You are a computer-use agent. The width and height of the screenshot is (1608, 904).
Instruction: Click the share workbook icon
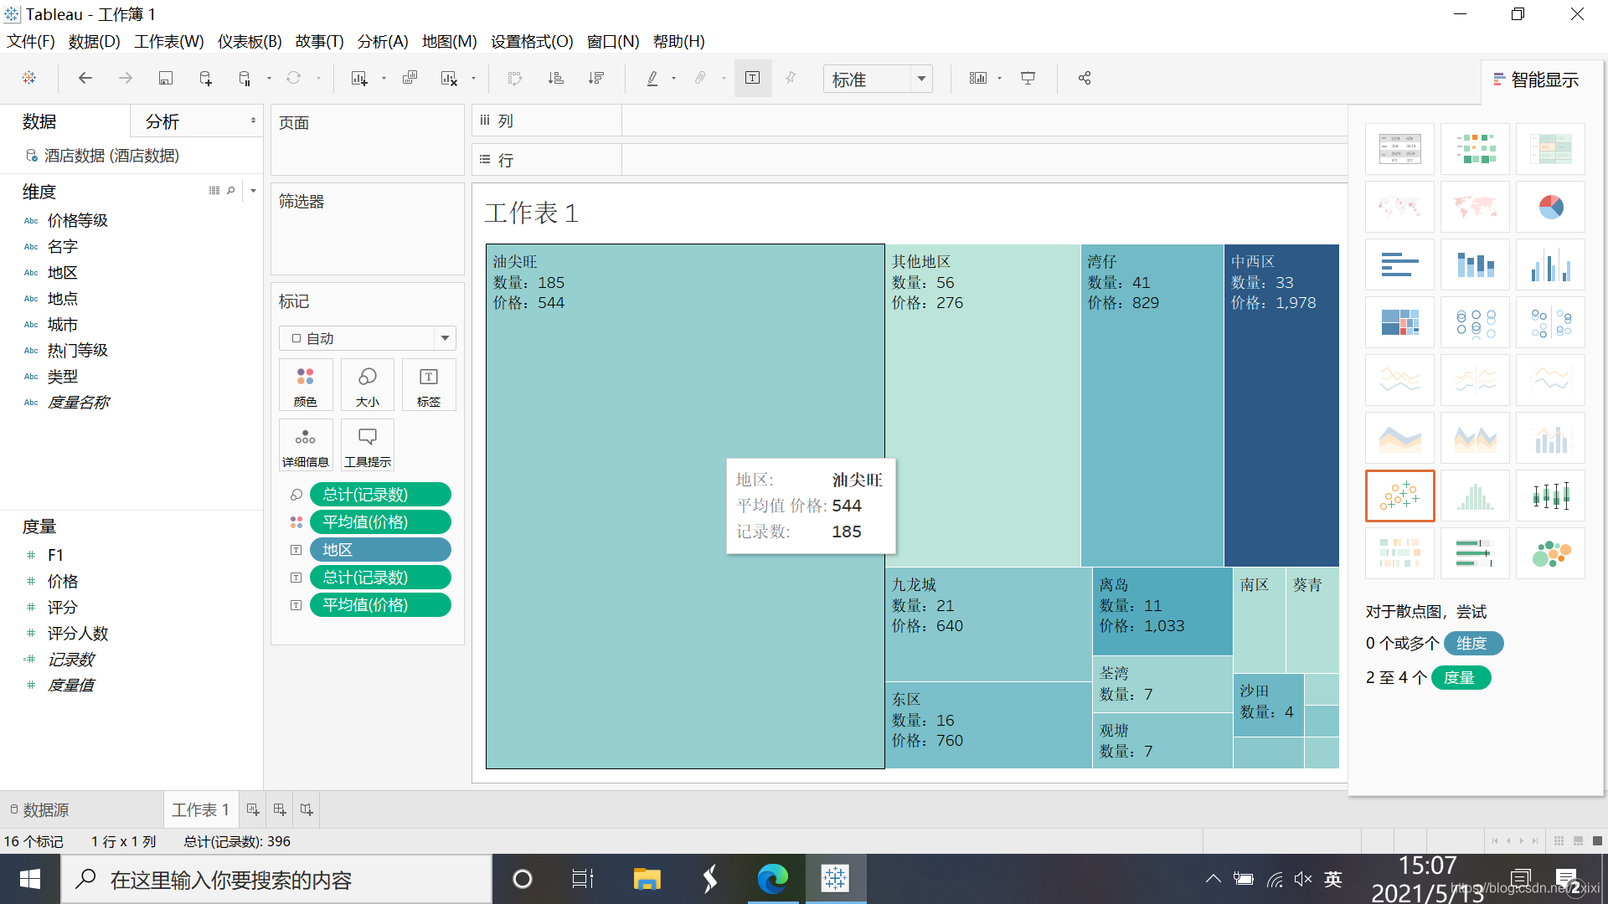[x=1085, y=78]
